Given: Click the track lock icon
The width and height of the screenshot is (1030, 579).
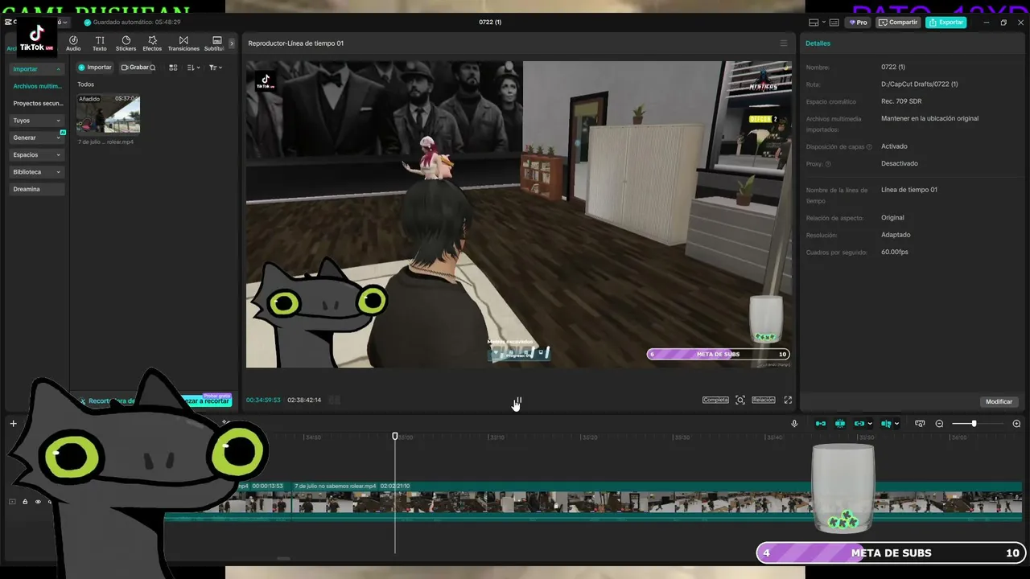Looking at the screenshot, I should point(25,502).
